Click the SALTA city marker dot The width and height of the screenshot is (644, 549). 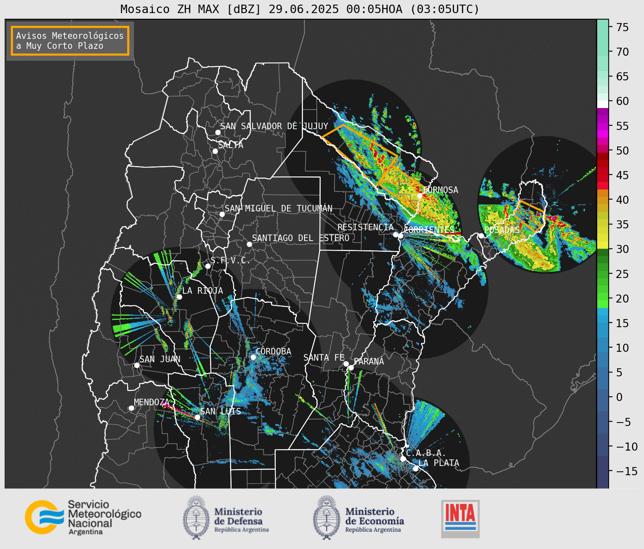(x=215, y=151)
